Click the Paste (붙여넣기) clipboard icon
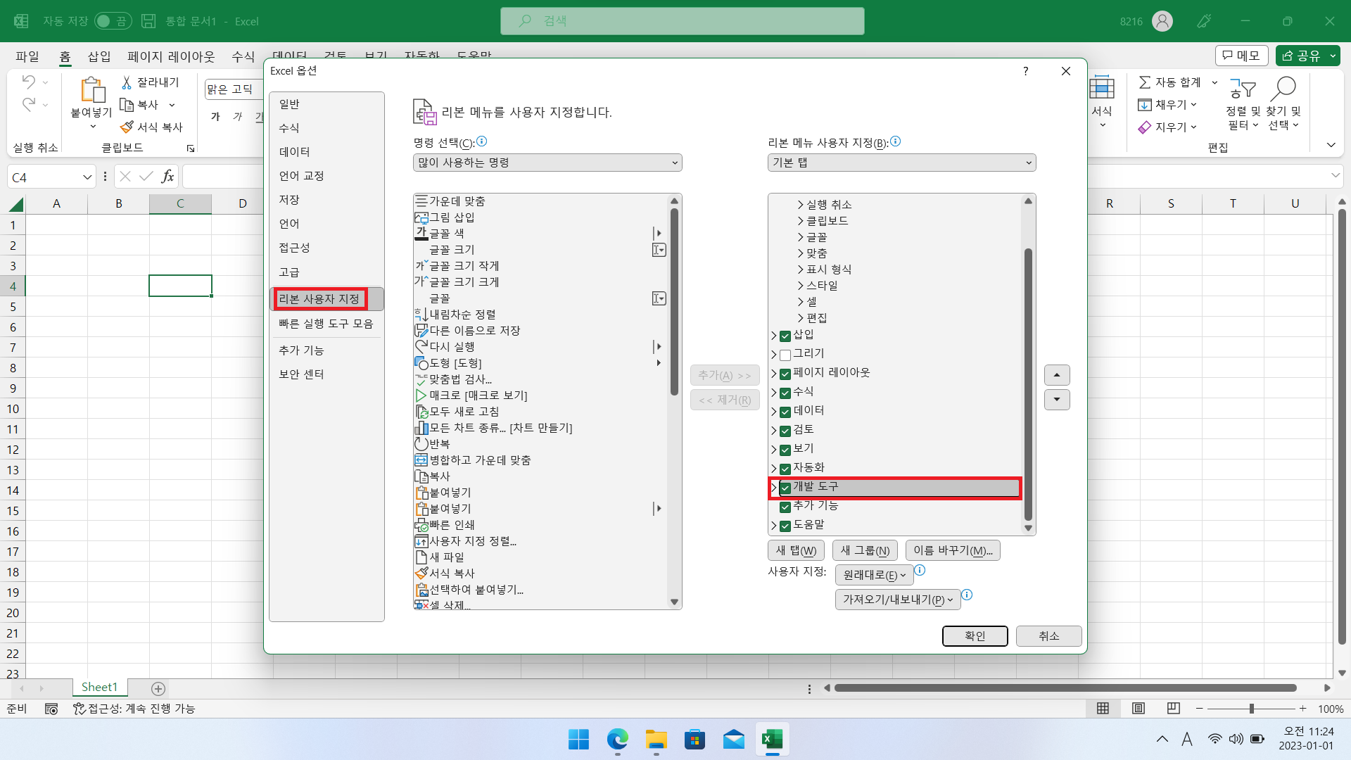Viewport: 1351px width, 760px height. pyautogui.click(x=91, y=89)
